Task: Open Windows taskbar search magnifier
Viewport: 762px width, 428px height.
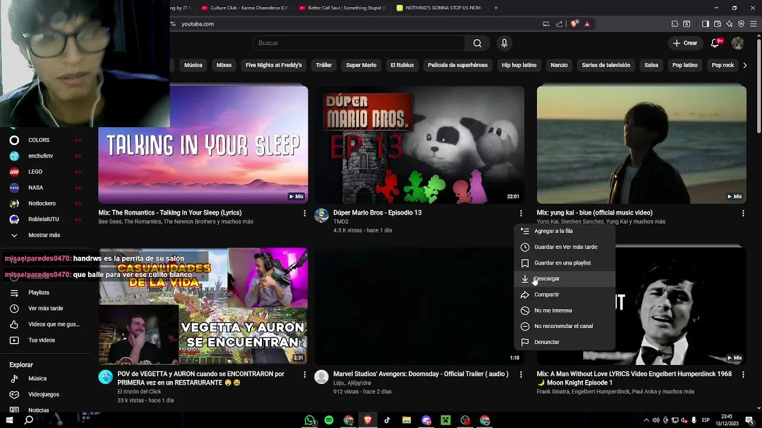Action: coord(29,420)
